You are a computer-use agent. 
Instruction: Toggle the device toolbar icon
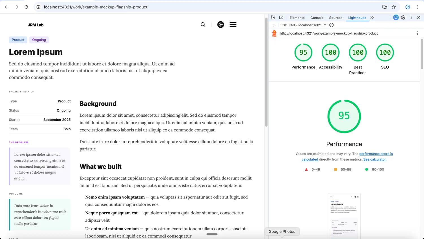click(281, 18)
